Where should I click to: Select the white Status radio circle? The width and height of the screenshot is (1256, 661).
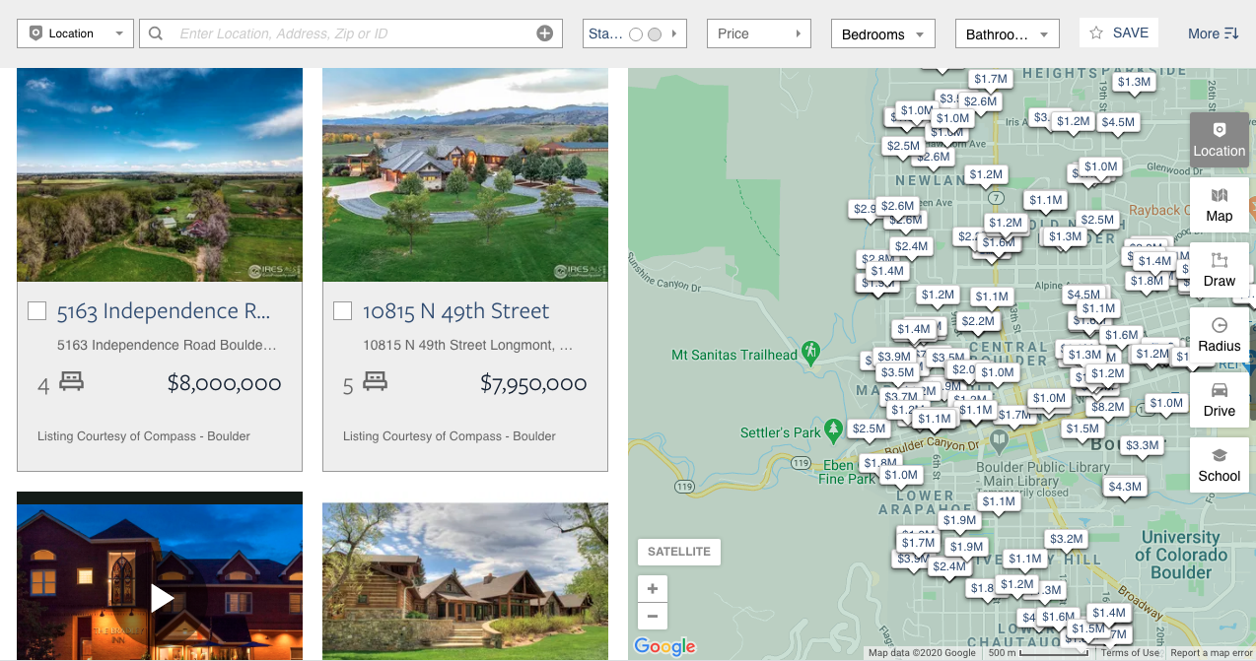[x=636, y=34]
